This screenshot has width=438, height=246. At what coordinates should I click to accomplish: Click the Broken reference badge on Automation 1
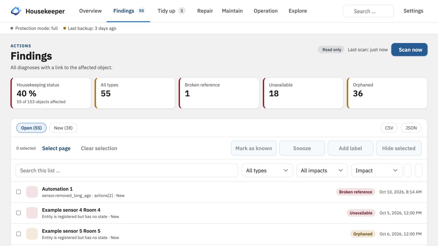(356, 192)
